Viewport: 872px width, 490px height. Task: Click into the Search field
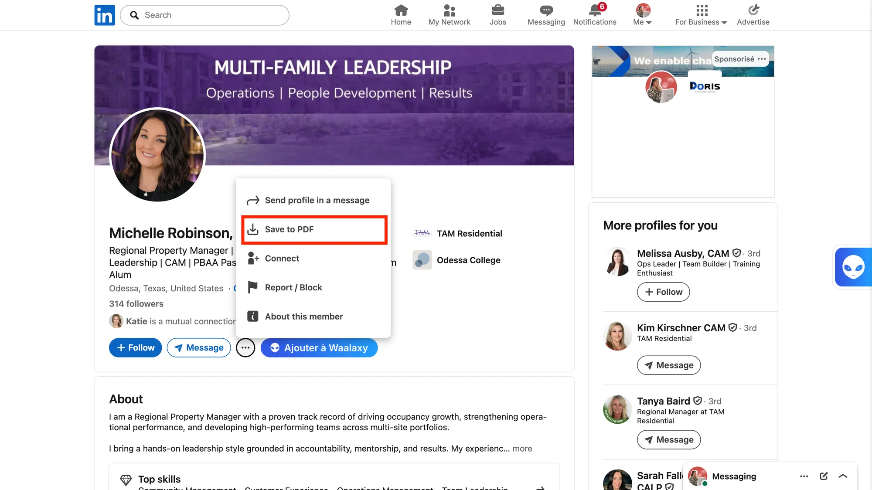click(204, 15)
